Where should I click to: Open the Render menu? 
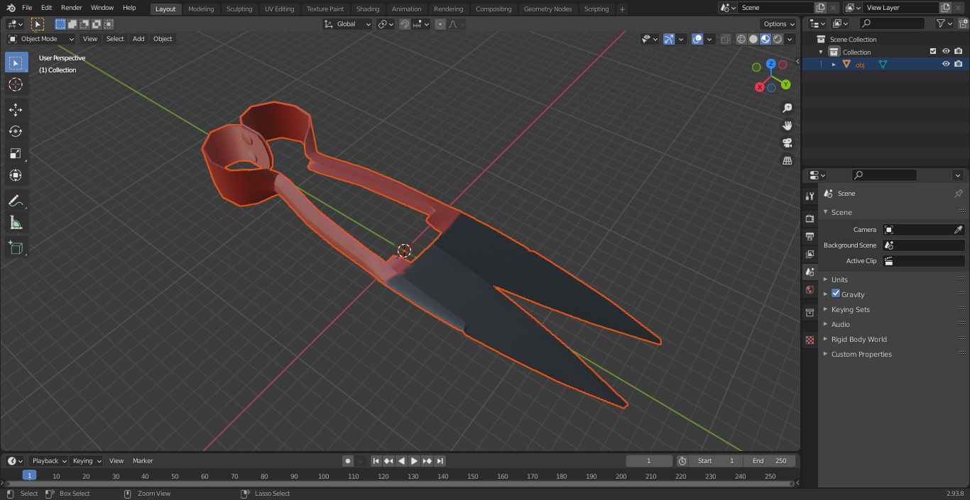(71, 8)
